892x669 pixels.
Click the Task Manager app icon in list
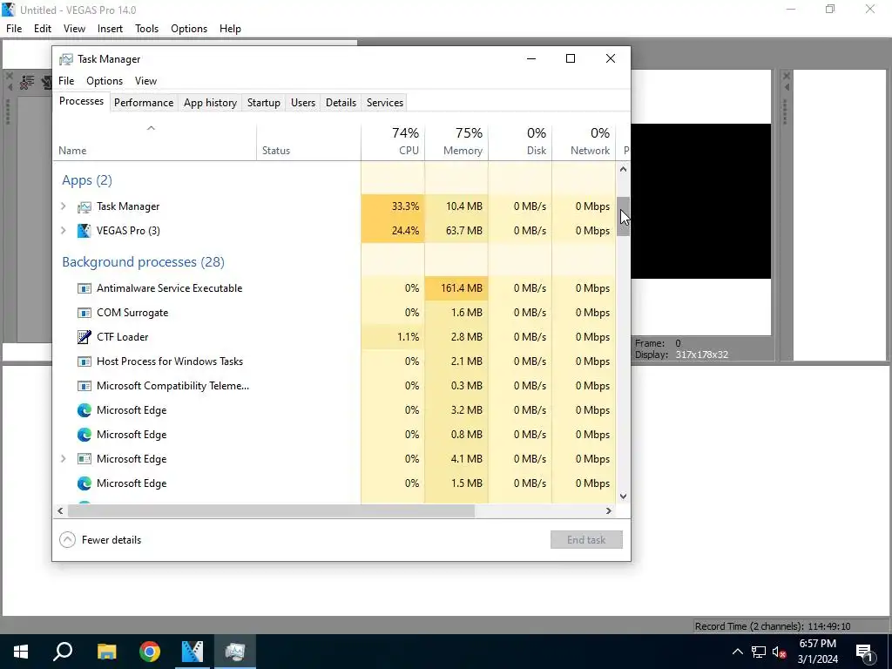tap(84, 206)
